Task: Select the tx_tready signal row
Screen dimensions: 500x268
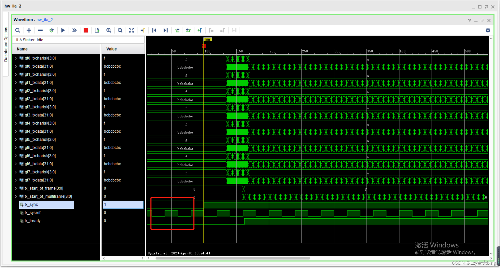Action: click(x=33, y=221)
